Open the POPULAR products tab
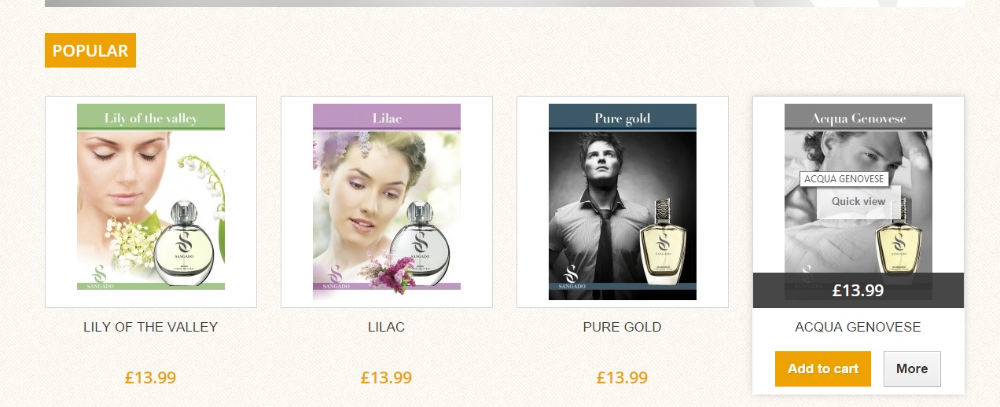1000x407 pixels. click(90, 50)
